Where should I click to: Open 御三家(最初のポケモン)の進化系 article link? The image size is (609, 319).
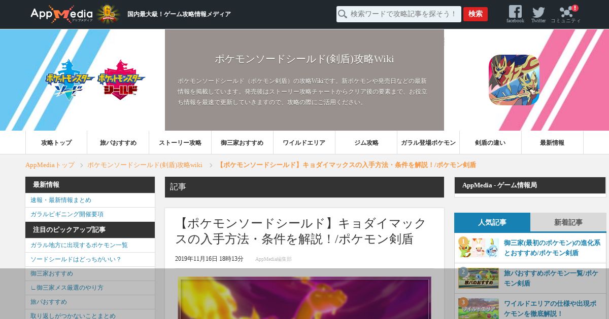coord(552,248)
